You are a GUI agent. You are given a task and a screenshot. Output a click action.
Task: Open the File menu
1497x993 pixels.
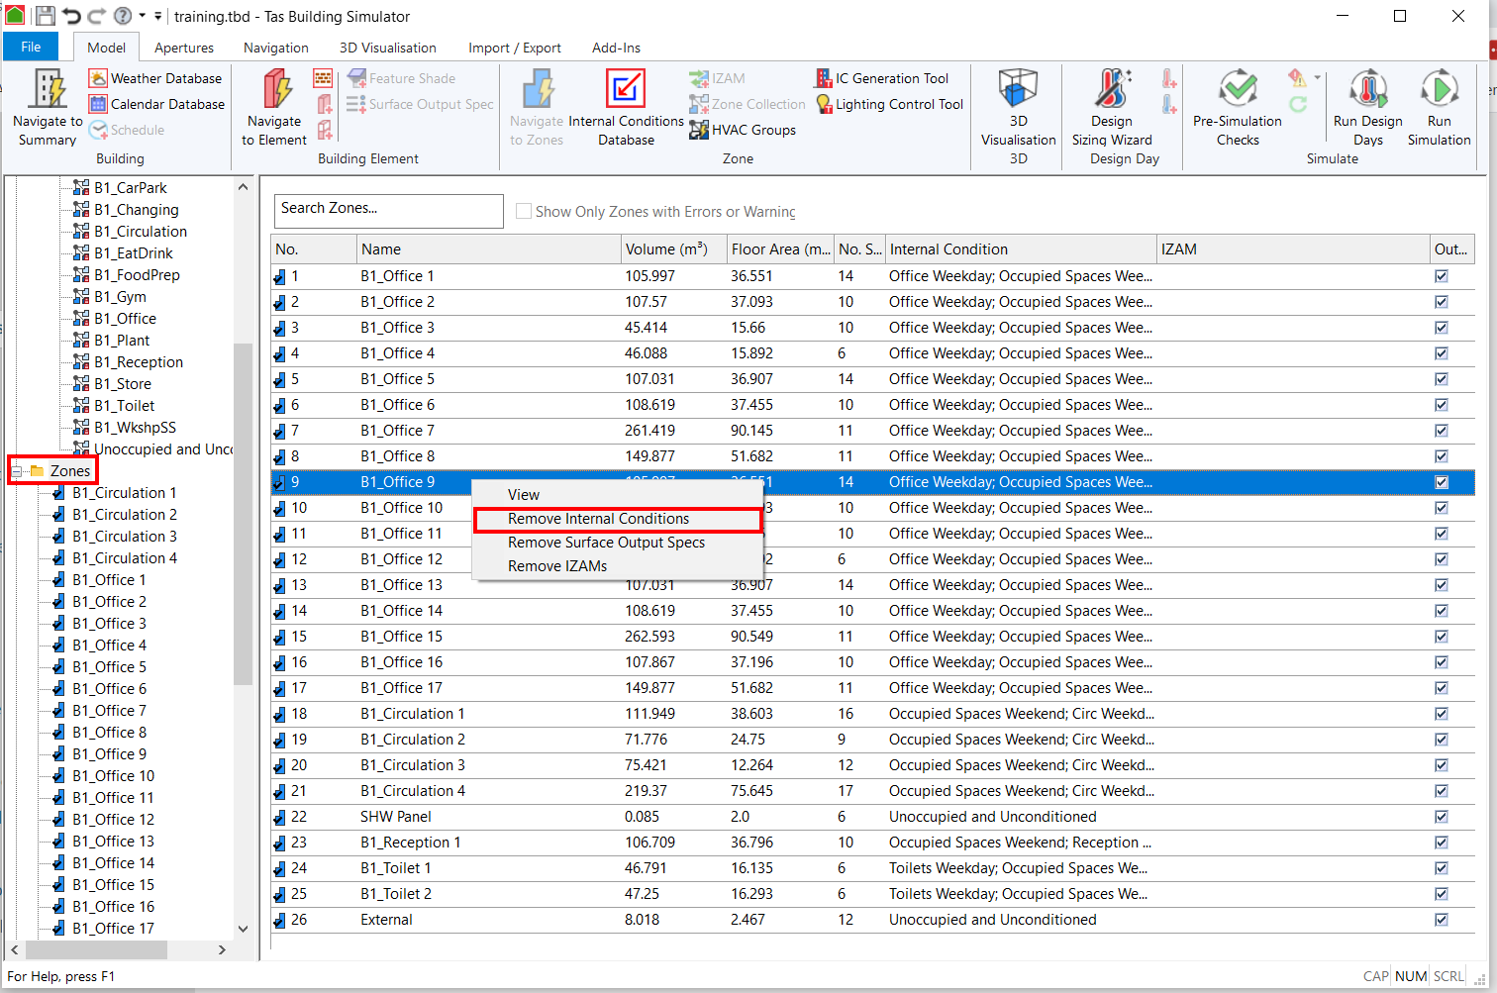pos(31,47)
